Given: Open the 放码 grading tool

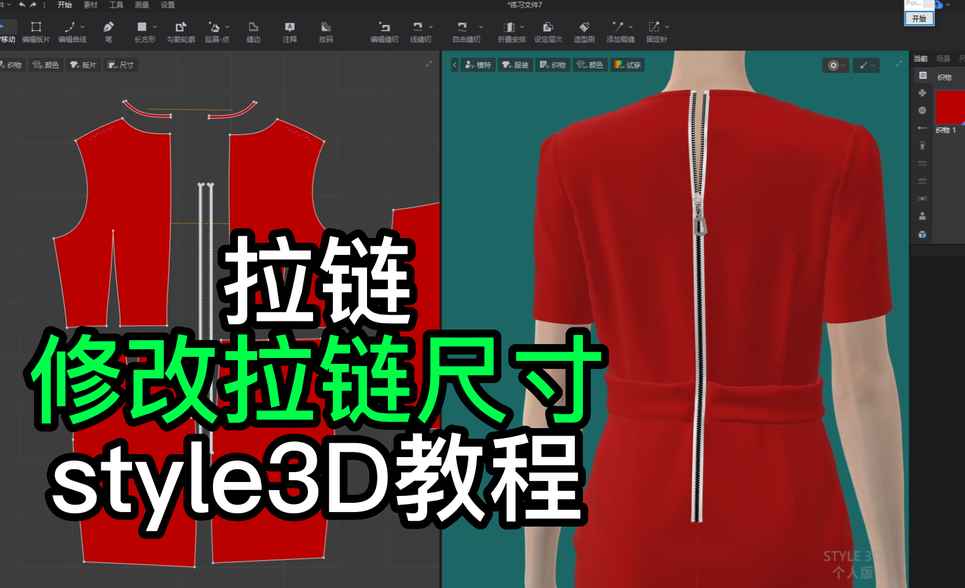Looking at the screenshot, I should tap(326, 32).
